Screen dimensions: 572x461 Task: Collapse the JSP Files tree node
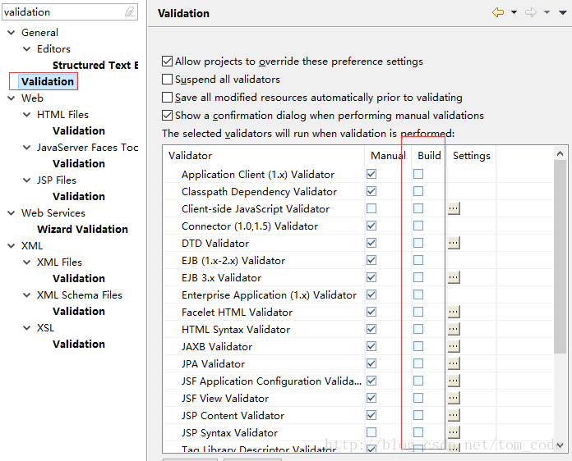26,180
